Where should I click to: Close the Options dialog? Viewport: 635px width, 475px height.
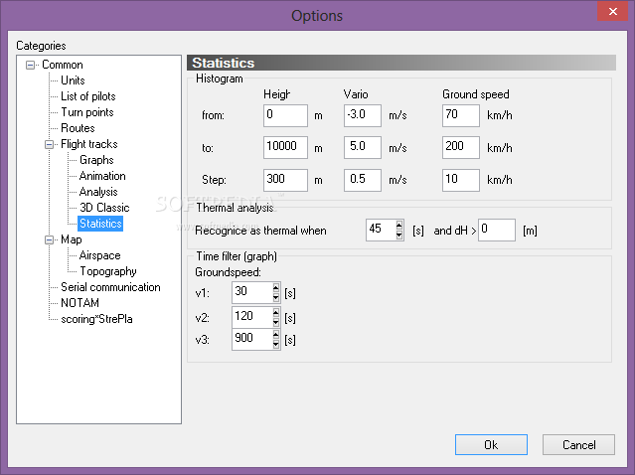pos(613,11)
